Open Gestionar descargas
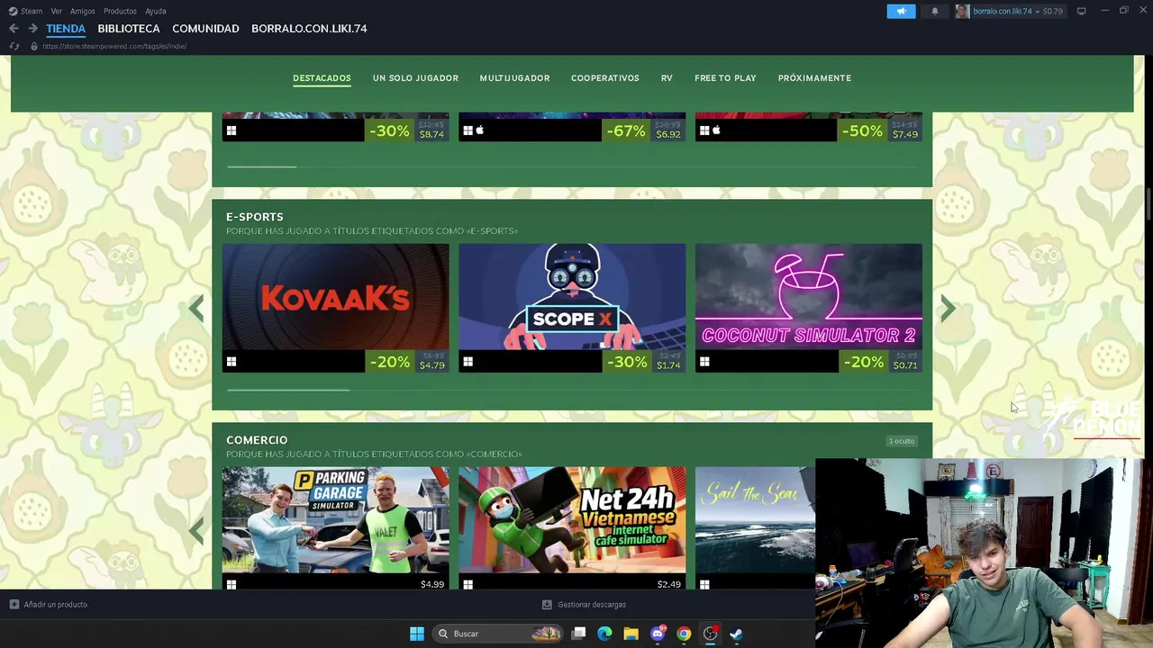 tap(592, 604)
